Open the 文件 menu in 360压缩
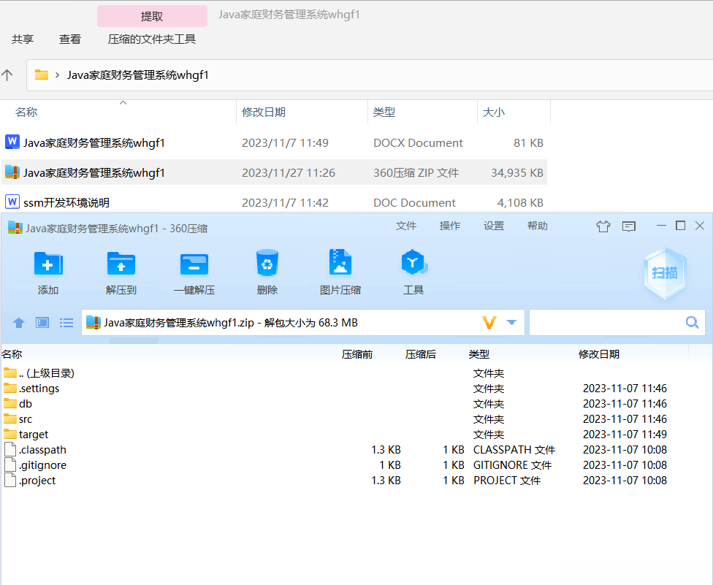Screen dimensions: 713x585 click(405, 226)
